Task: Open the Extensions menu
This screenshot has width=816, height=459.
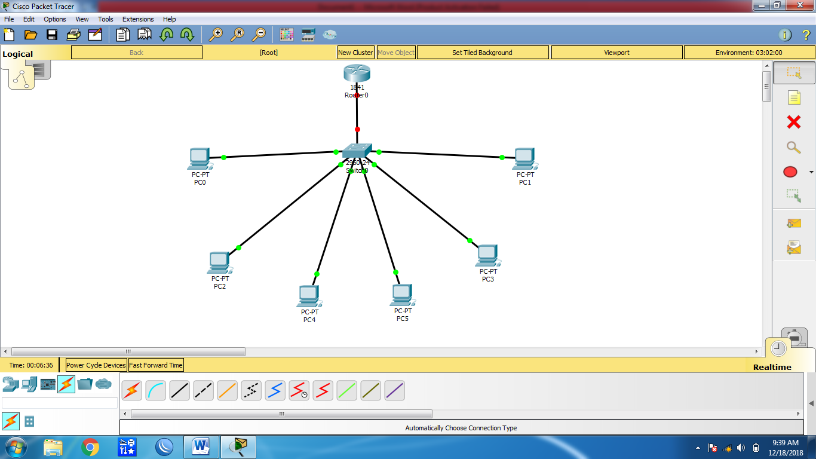Action: (x=138, y=19)
